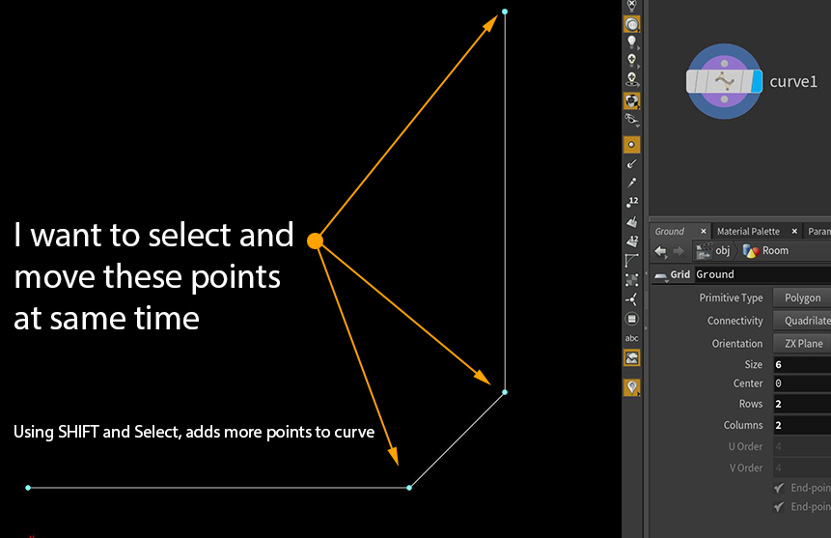831x538 pixels.
Task: Open the Grid operator type icon menu
Action: 660,275
